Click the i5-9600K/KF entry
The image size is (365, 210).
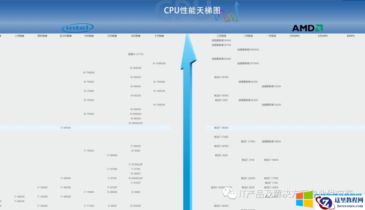[136, 178]
